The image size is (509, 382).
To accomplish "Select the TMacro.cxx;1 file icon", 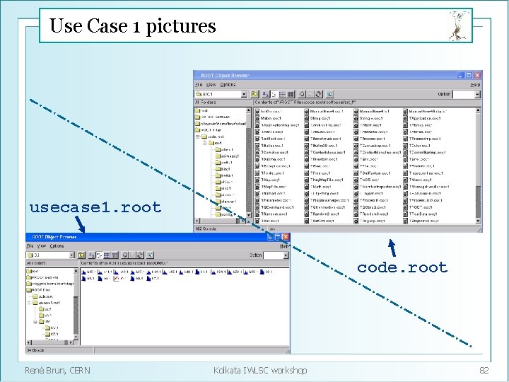I will click(x=405, y=180).
